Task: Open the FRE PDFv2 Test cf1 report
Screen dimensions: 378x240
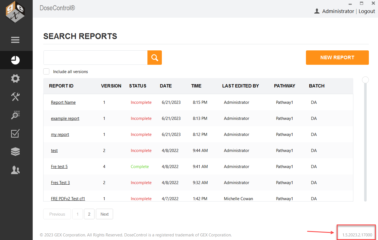Action: pos(68,199)
